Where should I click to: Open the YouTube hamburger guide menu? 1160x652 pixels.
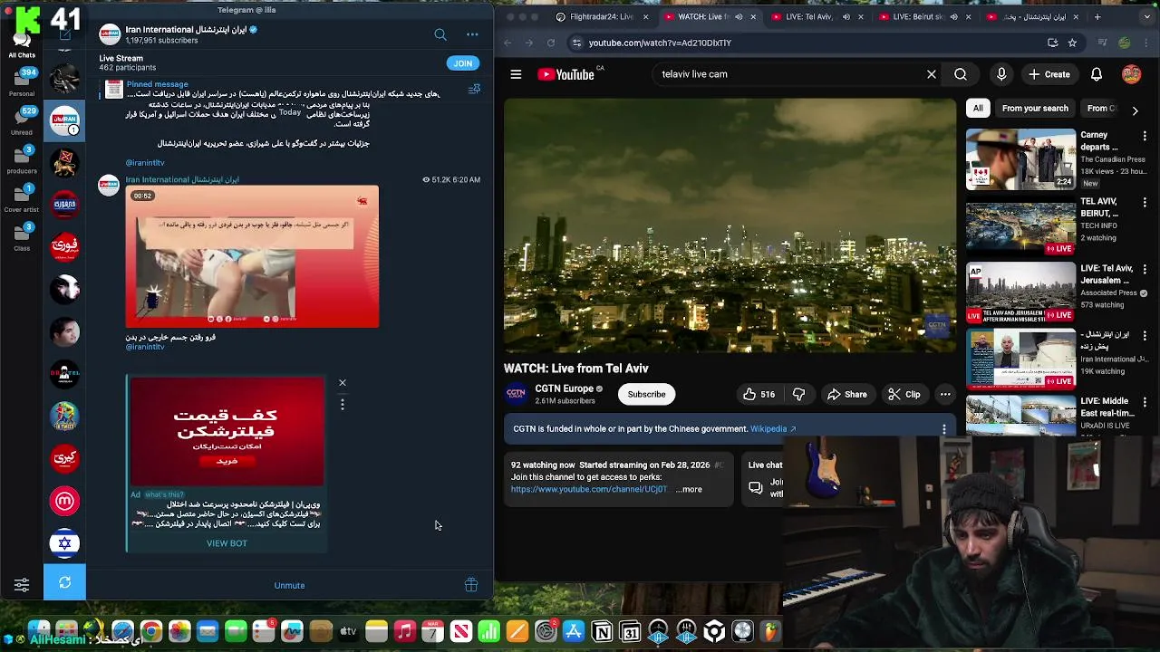pos(516,74)
